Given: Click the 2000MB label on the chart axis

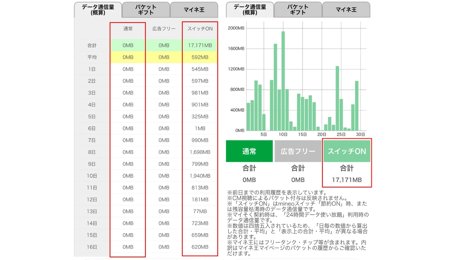Looking at the screenshot, I should pyautogui.click(x=236, y=28).
